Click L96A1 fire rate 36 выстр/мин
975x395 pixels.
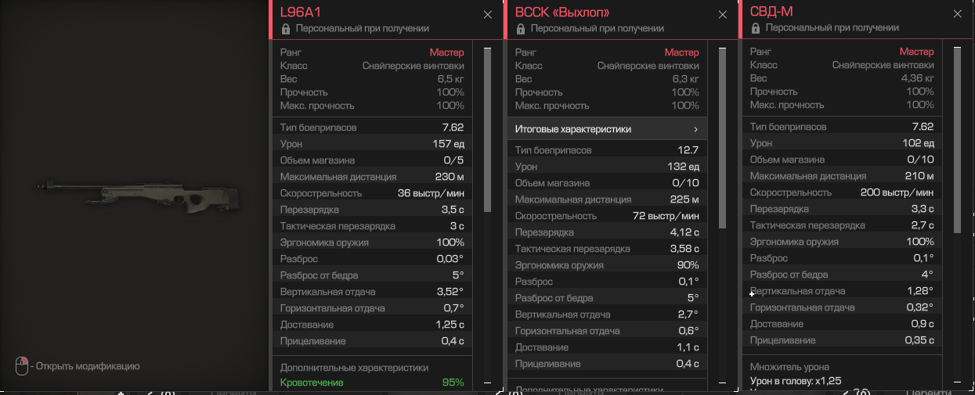431,193
